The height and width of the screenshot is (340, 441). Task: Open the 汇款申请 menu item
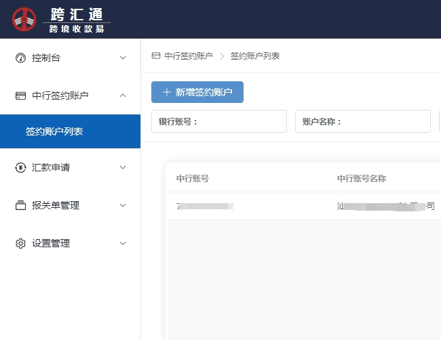[51, 167]
